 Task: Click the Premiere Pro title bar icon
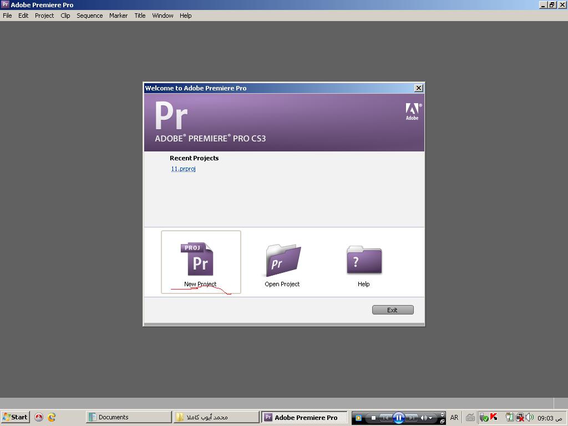click(x=5, y=4)
